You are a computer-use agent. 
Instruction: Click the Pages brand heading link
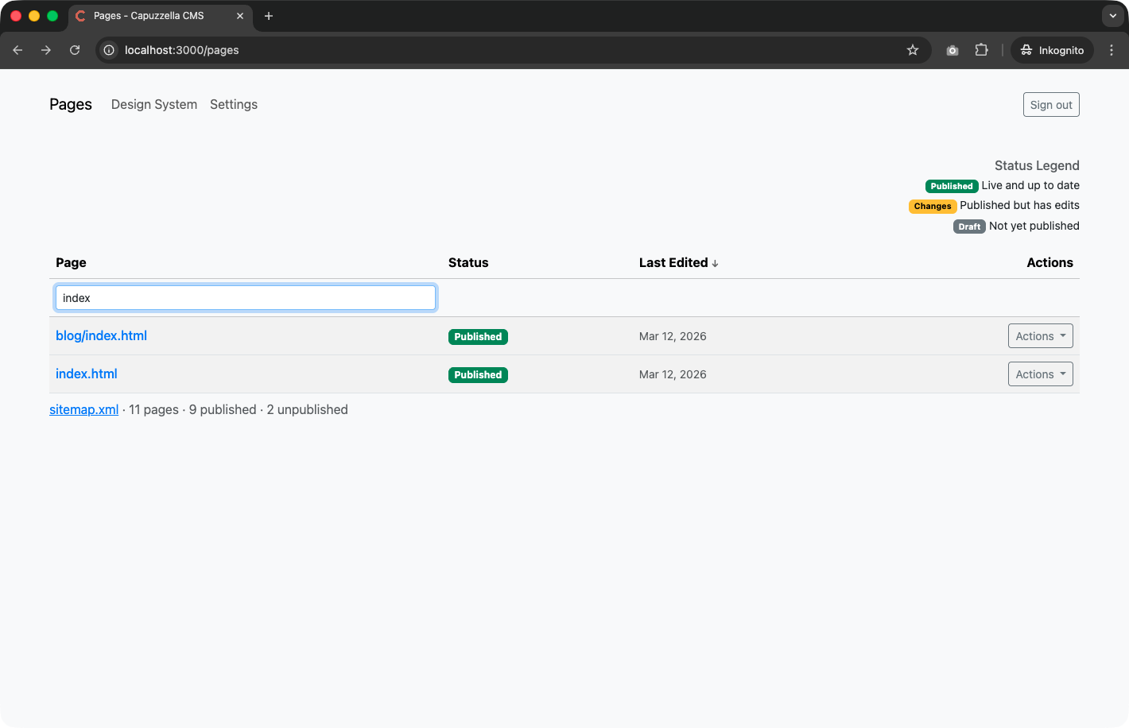click(x=71, y=105)
